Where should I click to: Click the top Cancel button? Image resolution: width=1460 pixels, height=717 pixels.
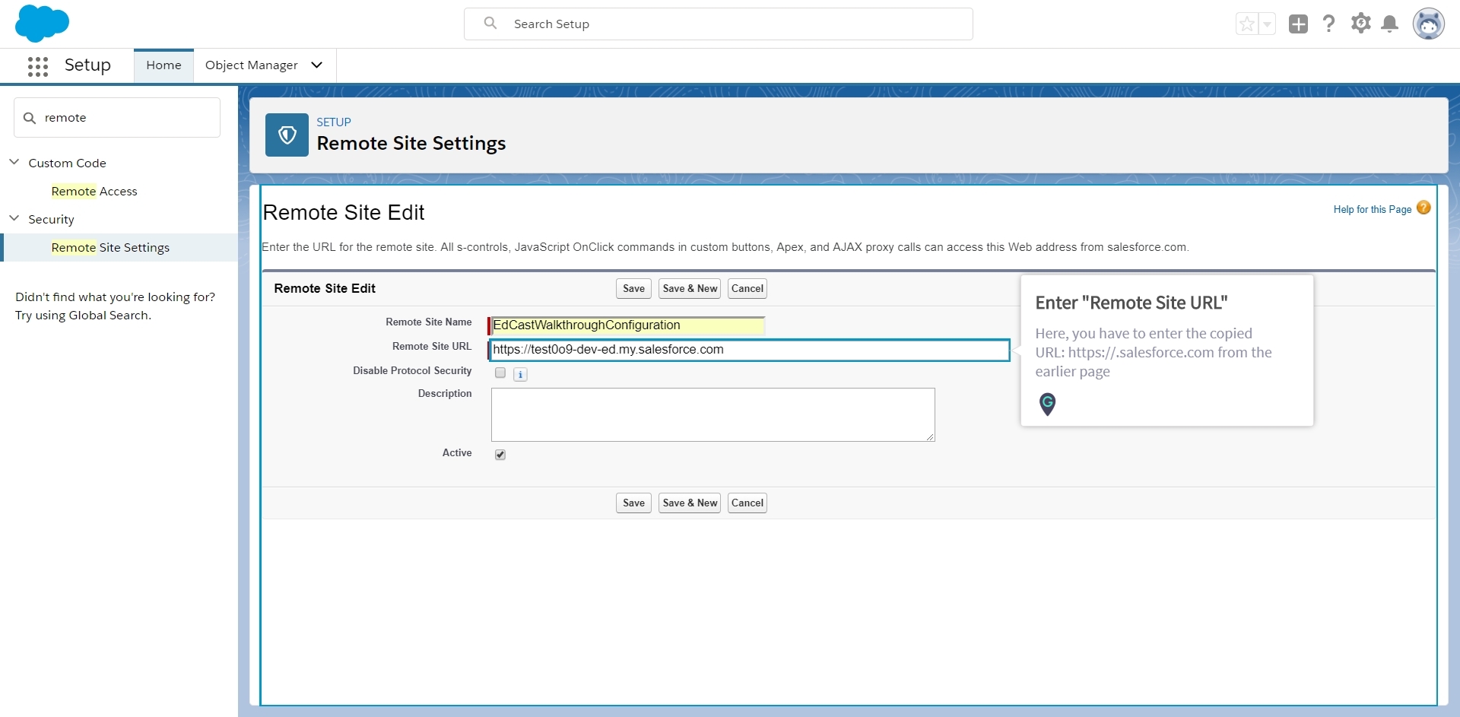tap(747, 289)
